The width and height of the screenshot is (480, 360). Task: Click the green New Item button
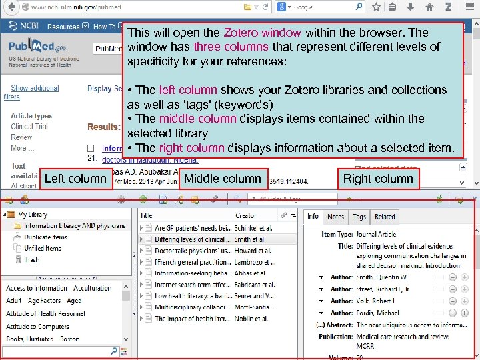[x=143, y=199]
